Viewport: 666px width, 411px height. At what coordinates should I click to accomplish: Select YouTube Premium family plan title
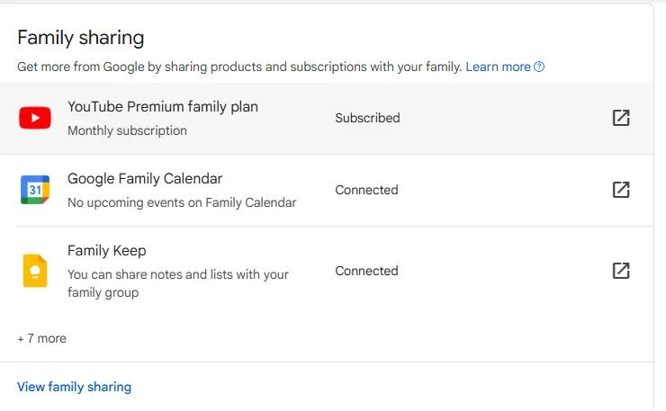click(163, 106)
